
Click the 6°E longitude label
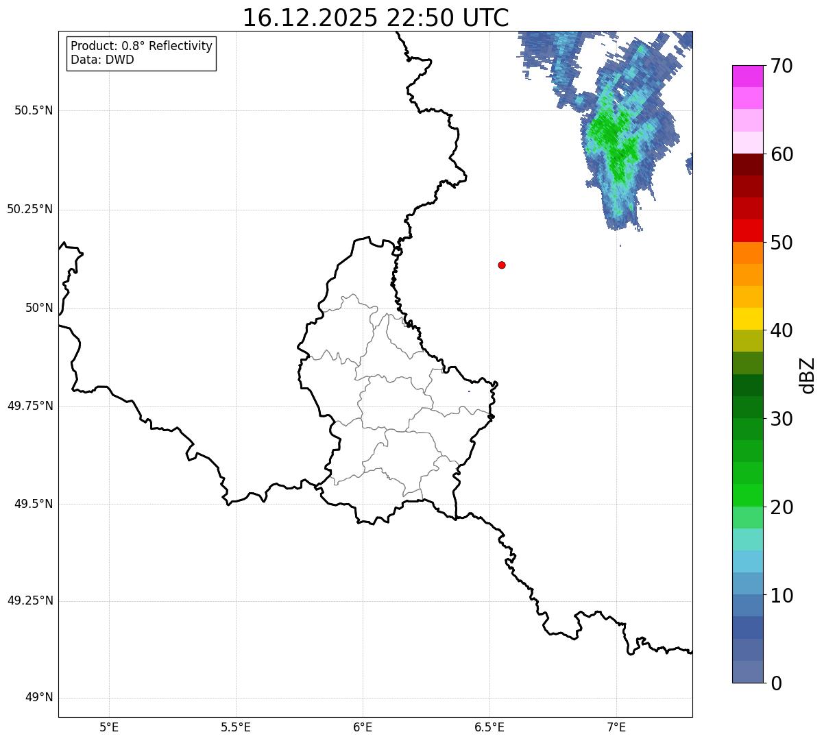point(363,727)
